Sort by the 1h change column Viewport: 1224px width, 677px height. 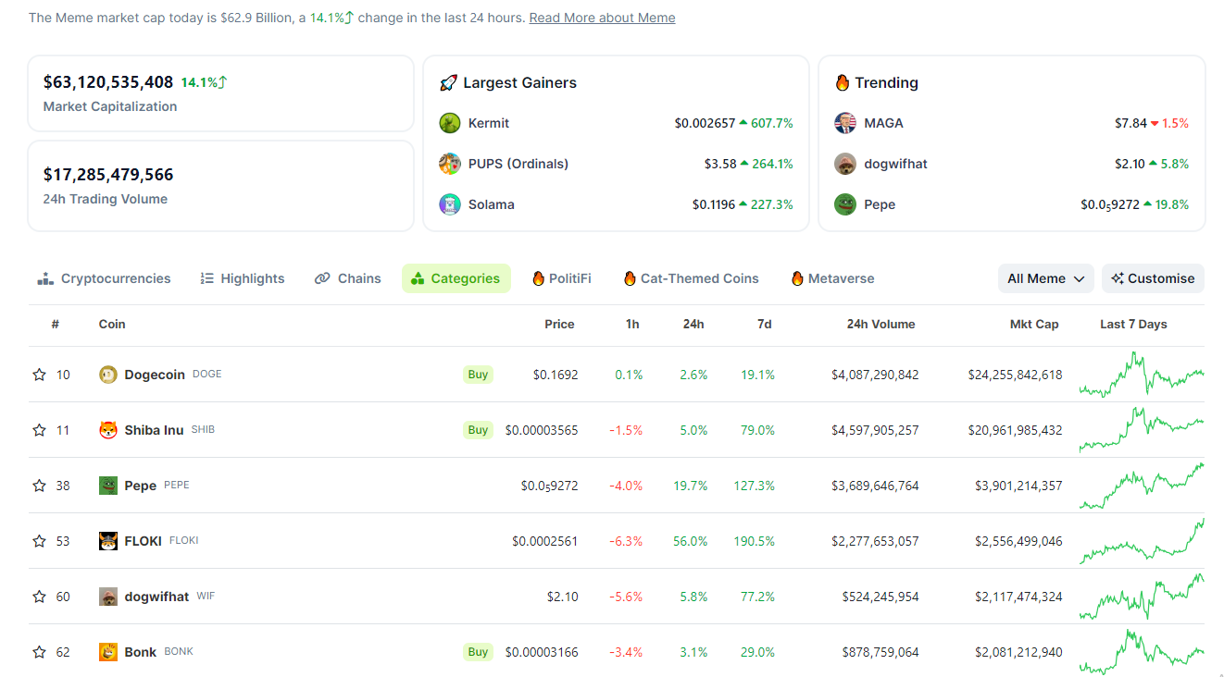(632, 325)
